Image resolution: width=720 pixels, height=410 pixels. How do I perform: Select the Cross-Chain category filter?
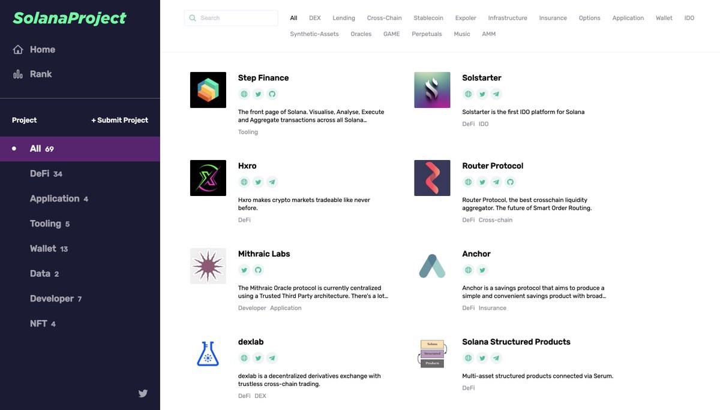pyautogui.click(x=385, y=18)
